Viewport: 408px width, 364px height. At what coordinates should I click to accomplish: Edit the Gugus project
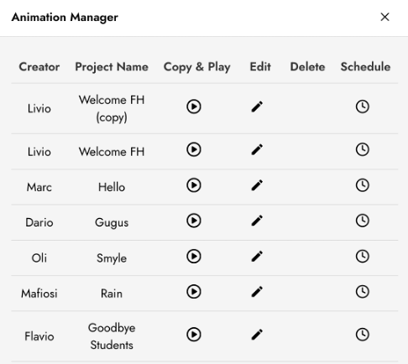click(257, 221)
